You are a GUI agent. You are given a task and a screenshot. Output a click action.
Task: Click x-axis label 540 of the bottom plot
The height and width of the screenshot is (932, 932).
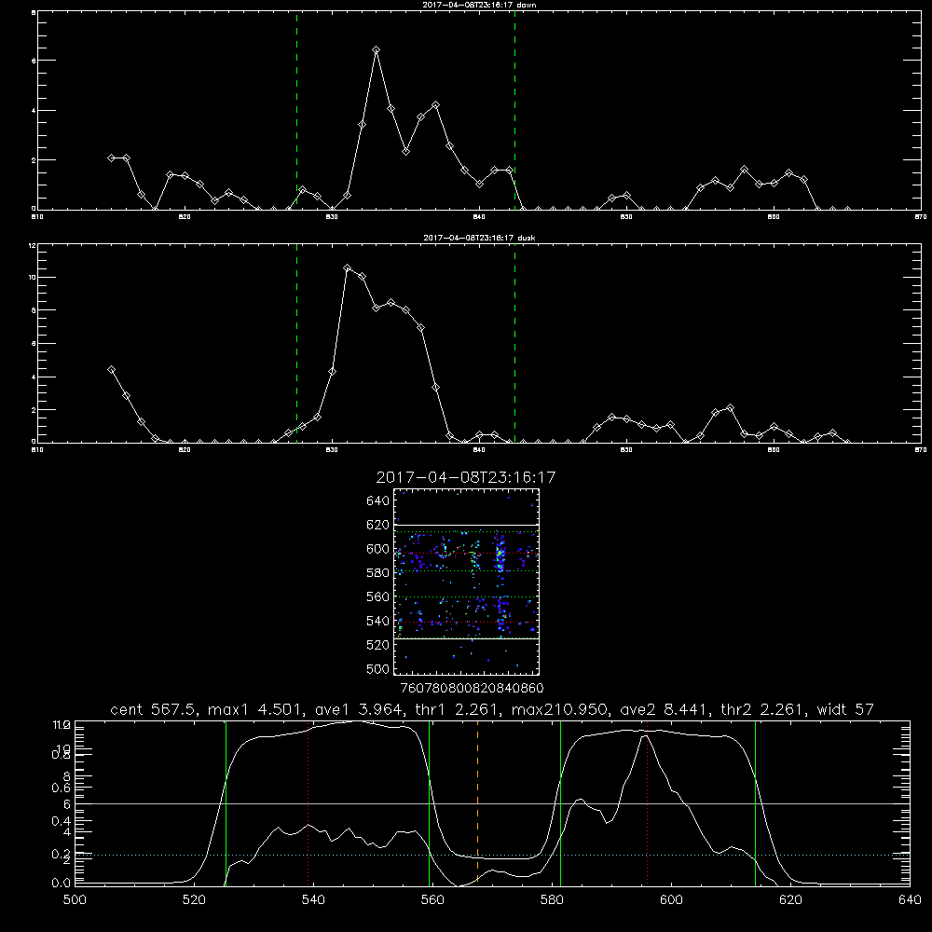tap(313, 900)
